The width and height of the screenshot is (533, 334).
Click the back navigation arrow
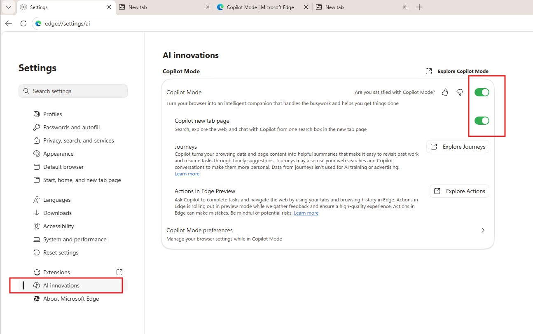pyautogui.click(x=8, y=23)
